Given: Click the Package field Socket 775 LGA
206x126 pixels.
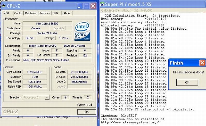Looking at the screenshot, I should 47,33.
